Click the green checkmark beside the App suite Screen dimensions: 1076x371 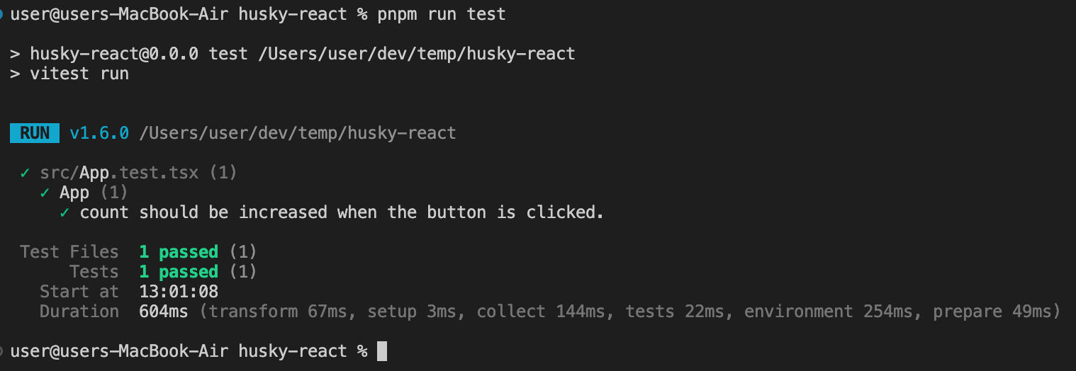click(x=45, y=193)
